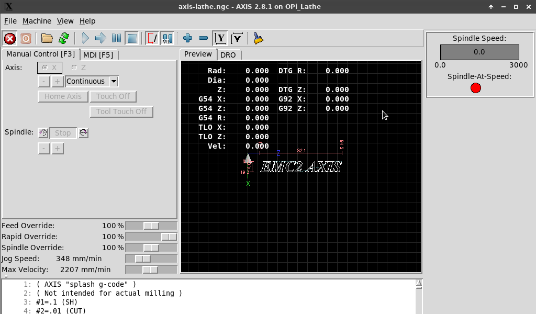
Task: Select G-code line 3 #1=.1 (SH)
Action: click(57, 302)
